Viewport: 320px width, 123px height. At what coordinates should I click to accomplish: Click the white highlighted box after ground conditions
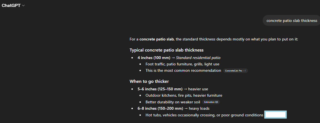point(275,115)
